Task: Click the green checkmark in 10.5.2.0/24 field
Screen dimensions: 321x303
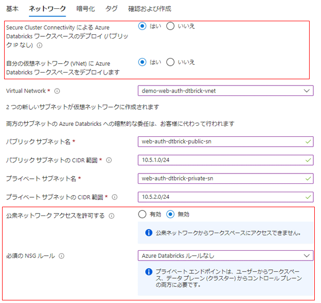Action: coord(308,197)
